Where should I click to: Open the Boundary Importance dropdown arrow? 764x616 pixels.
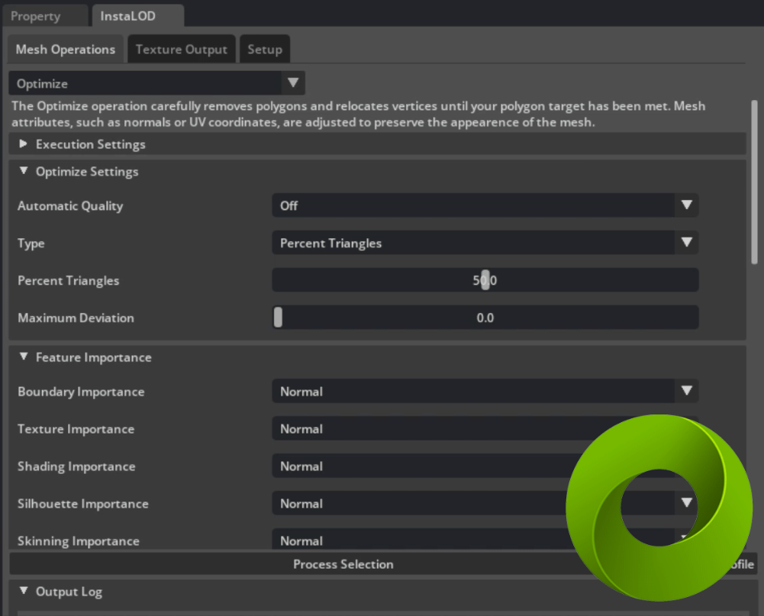pyautogui.click(x=686, y=391)
